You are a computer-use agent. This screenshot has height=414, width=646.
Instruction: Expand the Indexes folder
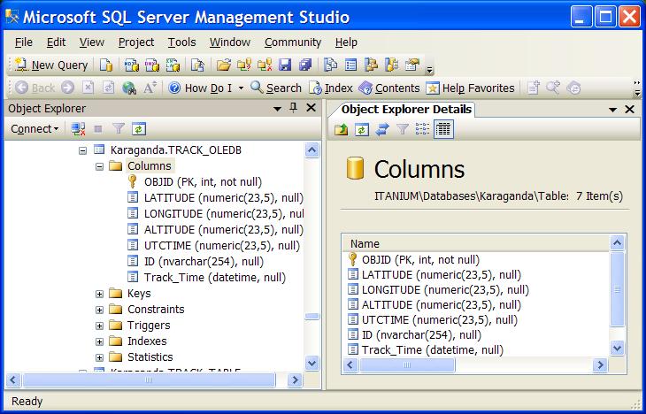point(99,341)
